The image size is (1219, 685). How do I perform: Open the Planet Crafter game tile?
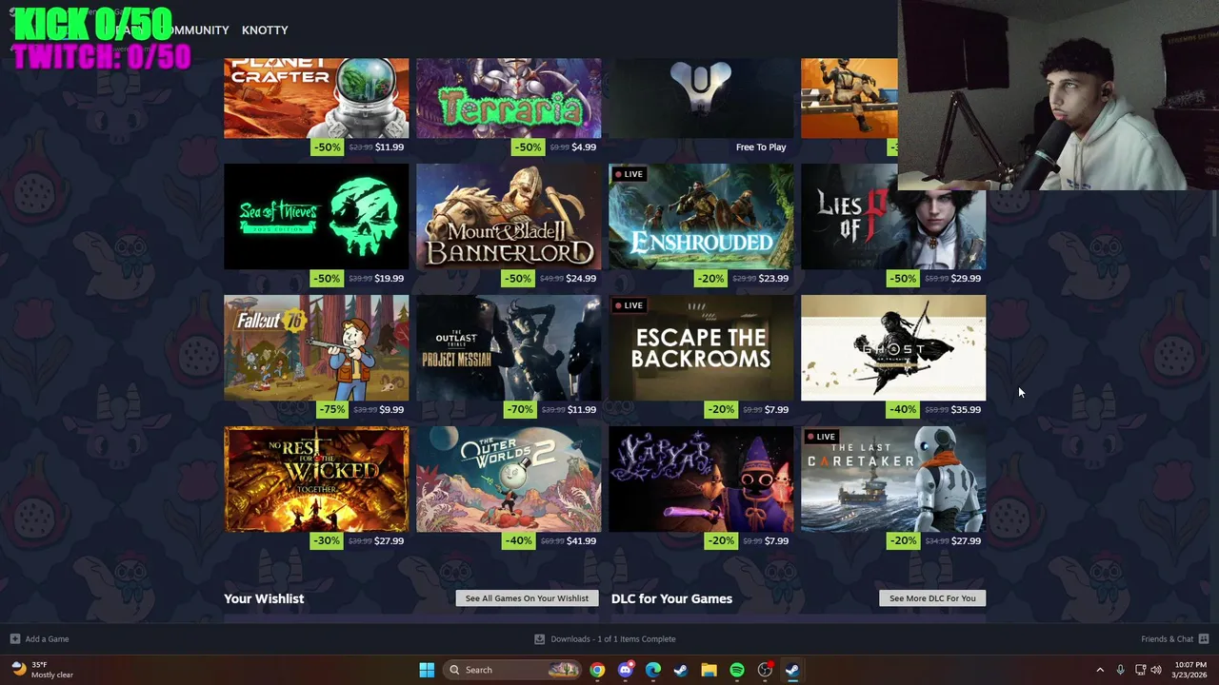pos(316,98)
